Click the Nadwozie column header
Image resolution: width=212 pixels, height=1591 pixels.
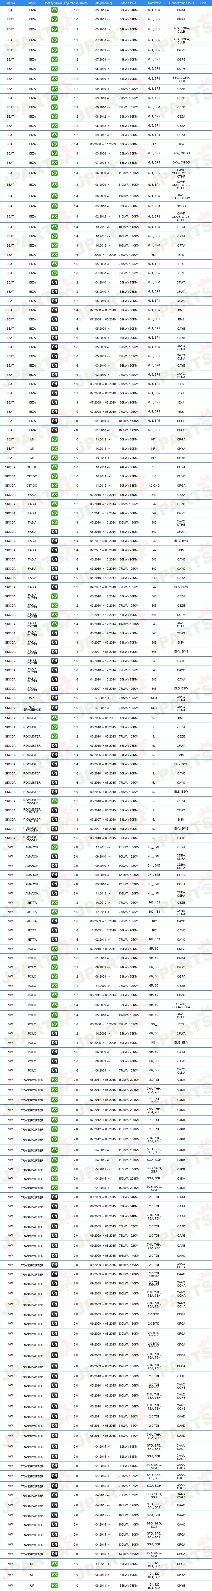[x=154, y=2]
